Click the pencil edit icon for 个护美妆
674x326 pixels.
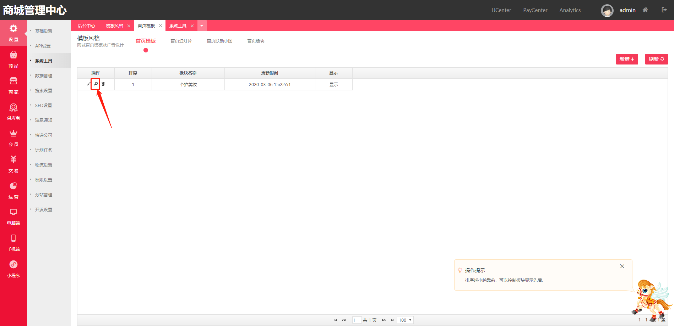tap(89, 84)
